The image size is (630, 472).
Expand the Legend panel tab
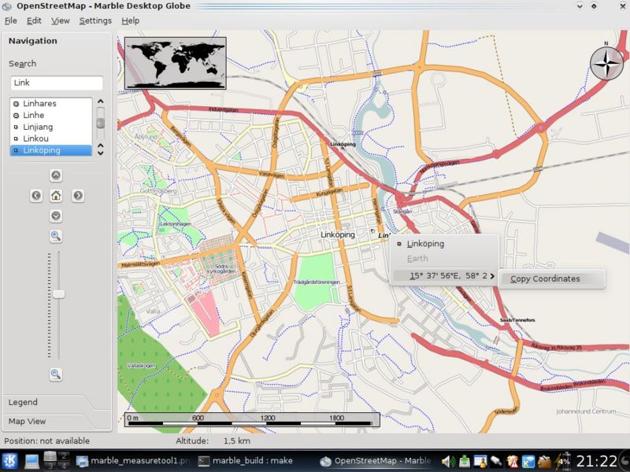24,402
